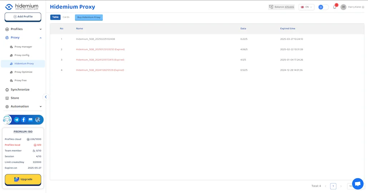This screenshot has height=193, width=368.
Task: Open Proxy manager menu item
Action: pyautogui.click(x=23, y=47)
